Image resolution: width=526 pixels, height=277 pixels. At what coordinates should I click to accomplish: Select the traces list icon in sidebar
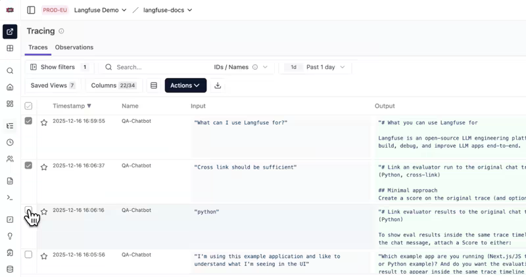point(10,126)
